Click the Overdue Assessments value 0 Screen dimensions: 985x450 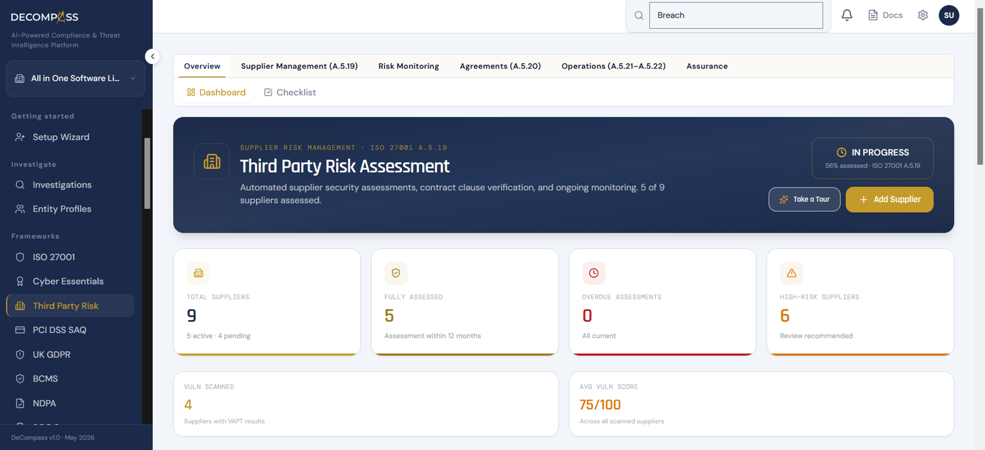(587, 316)
